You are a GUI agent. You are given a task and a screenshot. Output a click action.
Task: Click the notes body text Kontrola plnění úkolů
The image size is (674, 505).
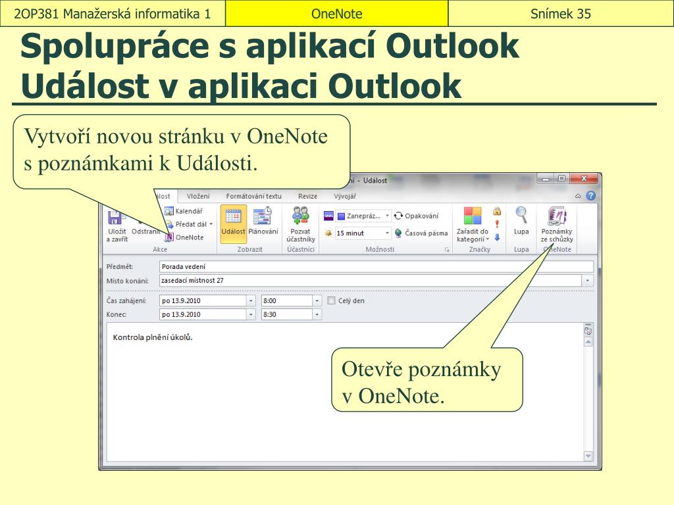point(153,337)
